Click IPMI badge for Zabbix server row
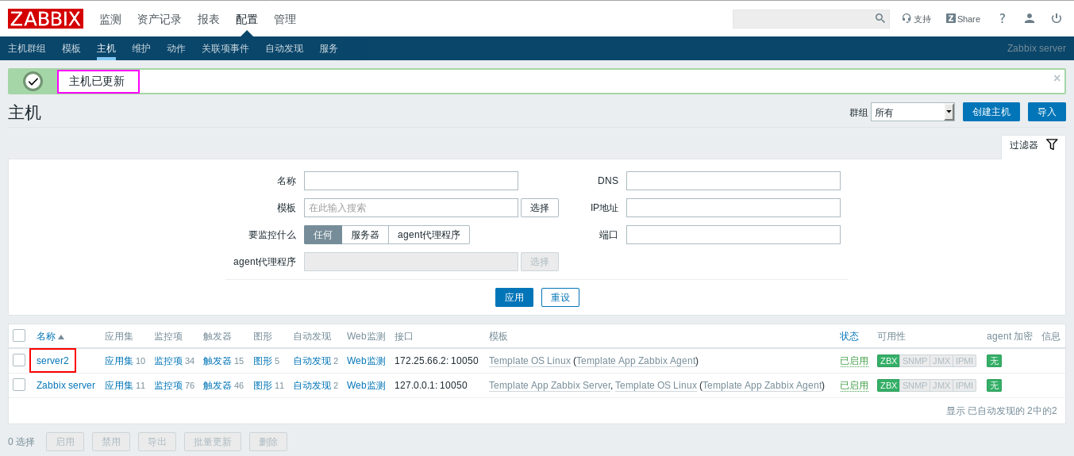The image size is (1074, 456). pos(964,385)
